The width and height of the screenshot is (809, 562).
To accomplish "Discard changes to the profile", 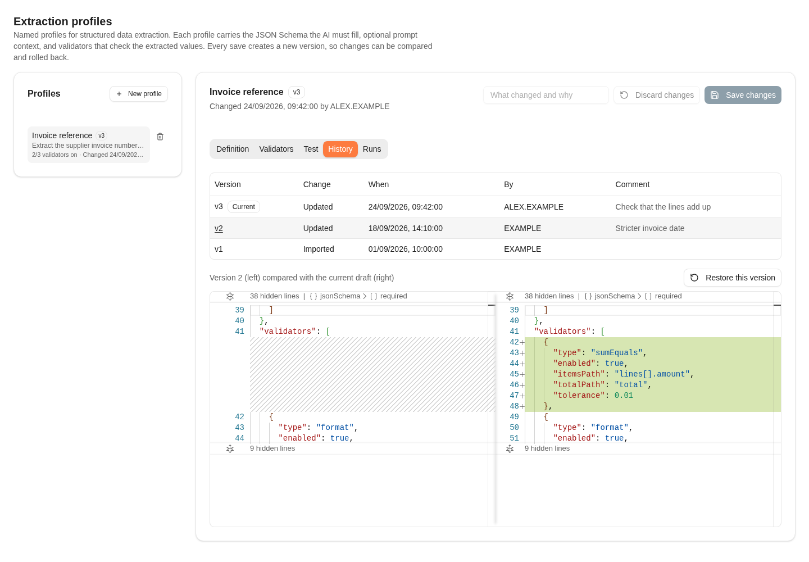I will coord(657,95).
